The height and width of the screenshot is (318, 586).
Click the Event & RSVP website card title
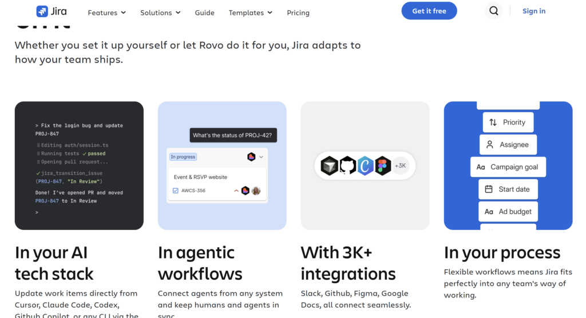(x=200, y=177)
